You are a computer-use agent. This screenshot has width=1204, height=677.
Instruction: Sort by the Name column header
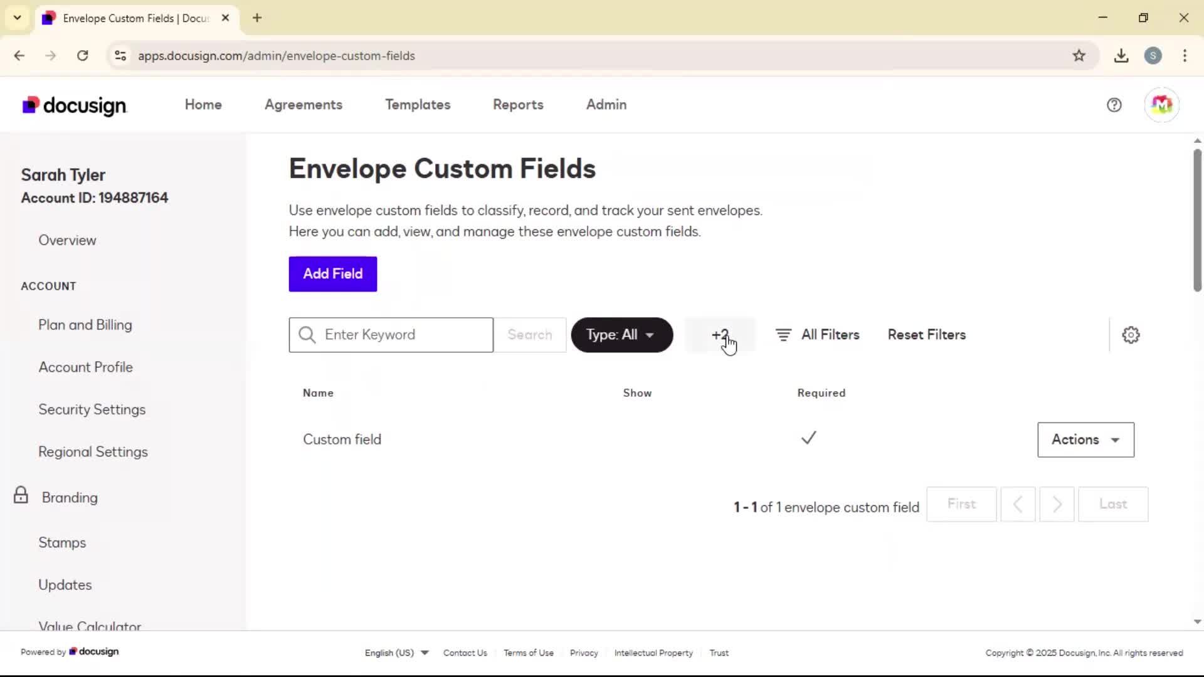pos(318,393)
